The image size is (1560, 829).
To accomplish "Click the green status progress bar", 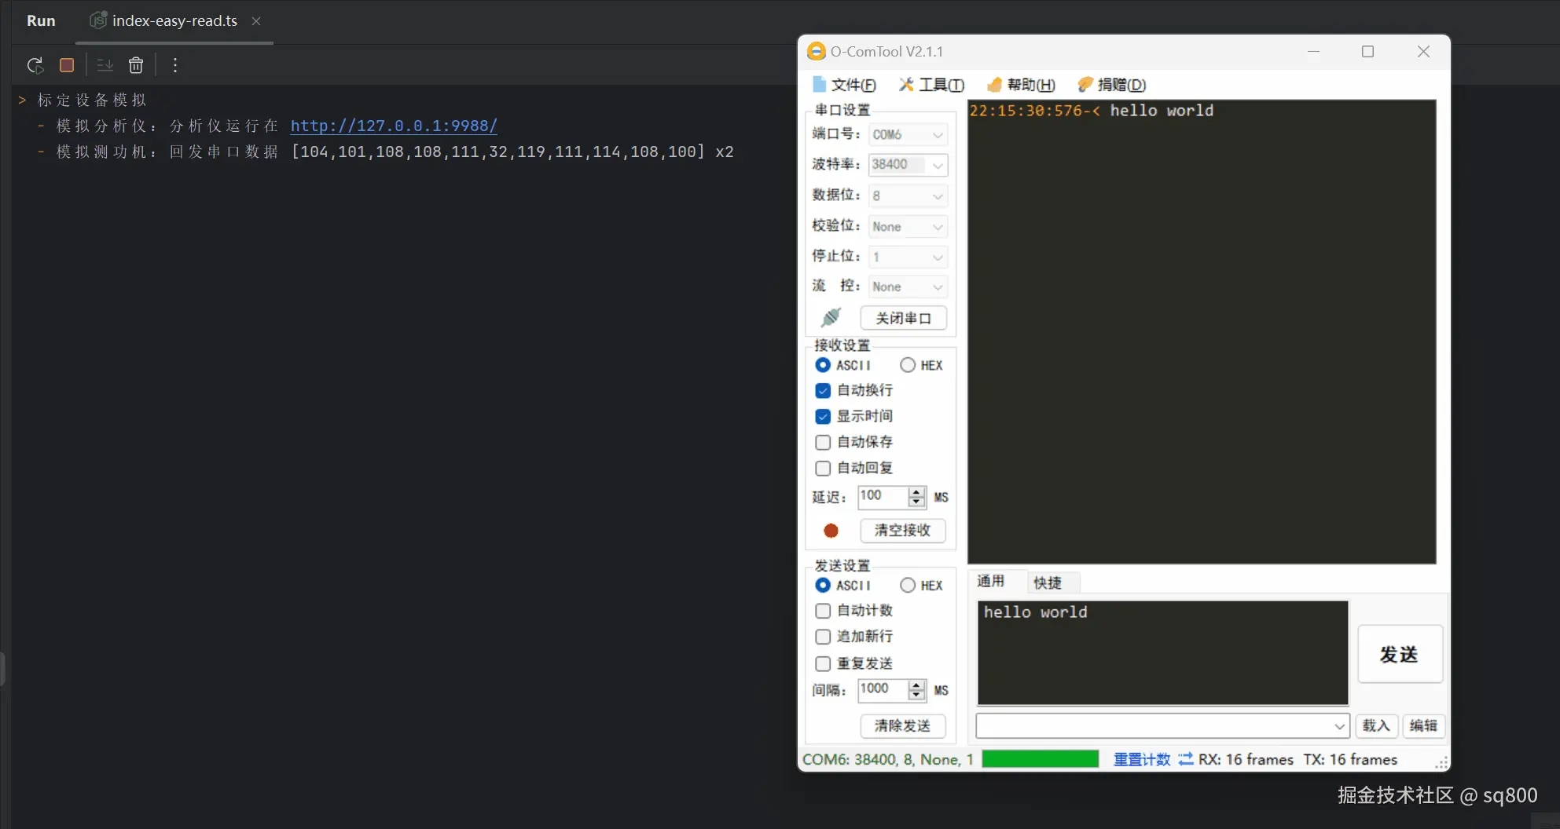I will [1040, 759].
